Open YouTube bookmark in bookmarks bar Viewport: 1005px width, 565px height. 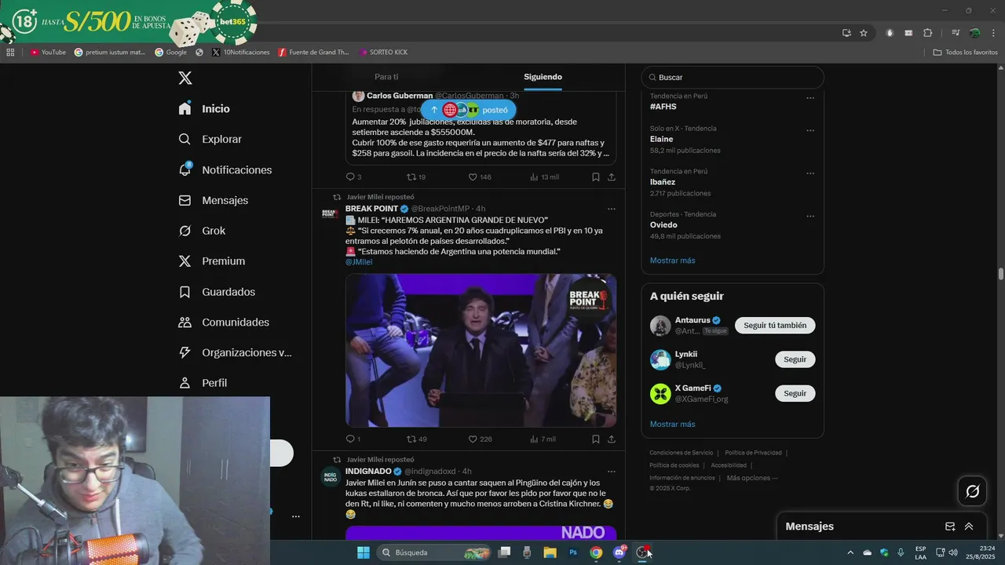[x=48, y=53]
